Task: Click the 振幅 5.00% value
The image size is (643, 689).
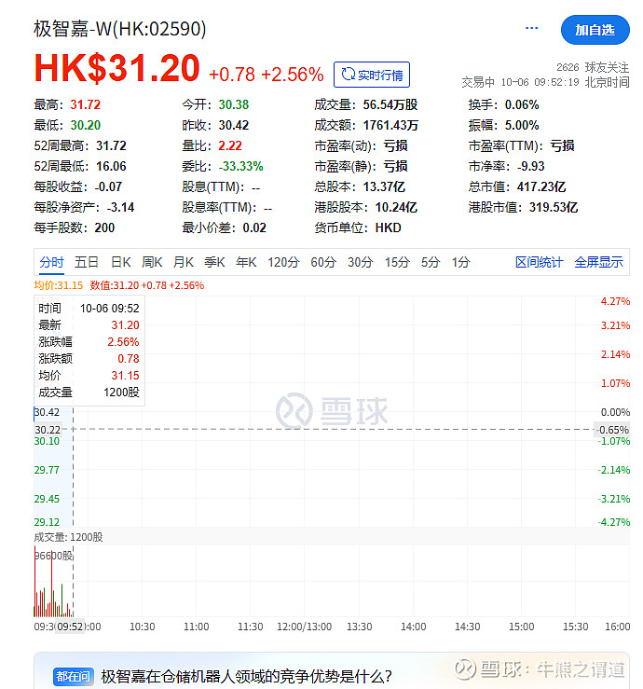Action: click(522, 125)
